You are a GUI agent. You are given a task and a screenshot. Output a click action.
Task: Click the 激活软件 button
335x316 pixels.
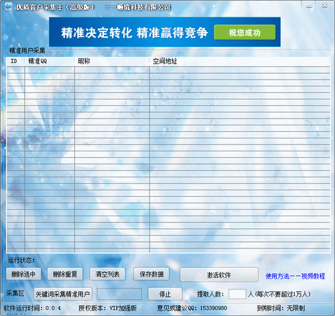point(219,274)
